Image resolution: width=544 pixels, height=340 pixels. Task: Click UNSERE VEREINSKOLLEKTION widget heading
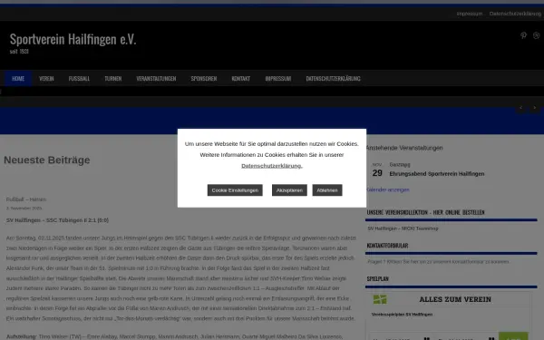pos(425,212)
